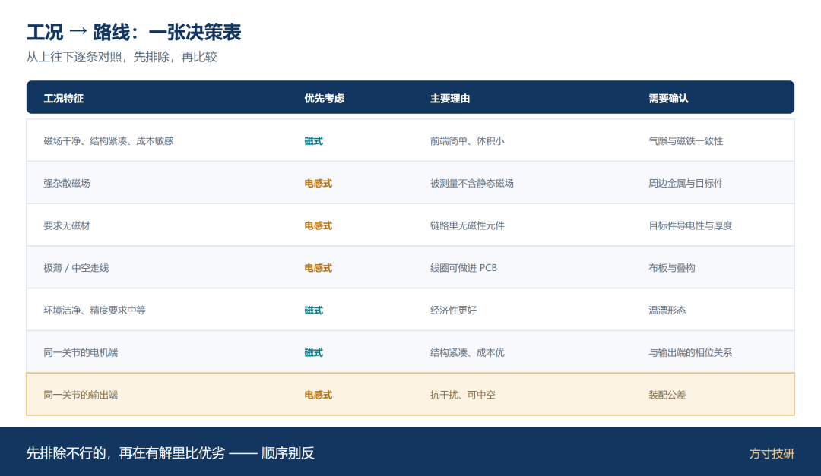
Task: Select the cell "抗干扰、可中空"
Action: 462,395
